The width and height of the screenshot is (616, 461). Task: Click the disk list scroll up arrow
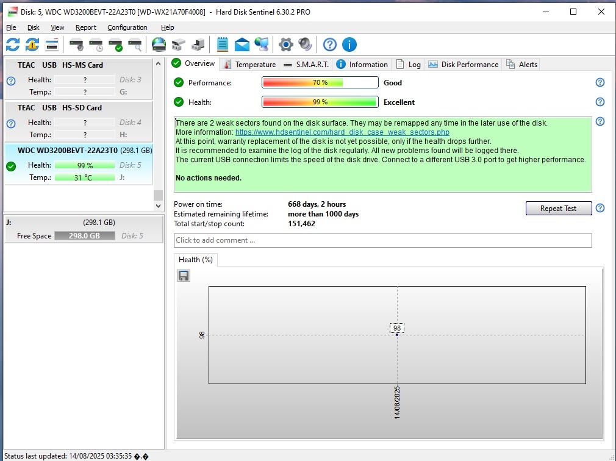click(x=158, y=63)
